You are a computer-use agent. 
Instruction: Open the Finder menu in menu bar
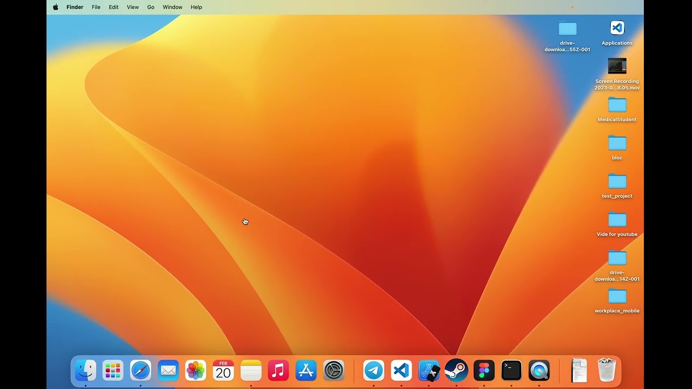(75, 7)
